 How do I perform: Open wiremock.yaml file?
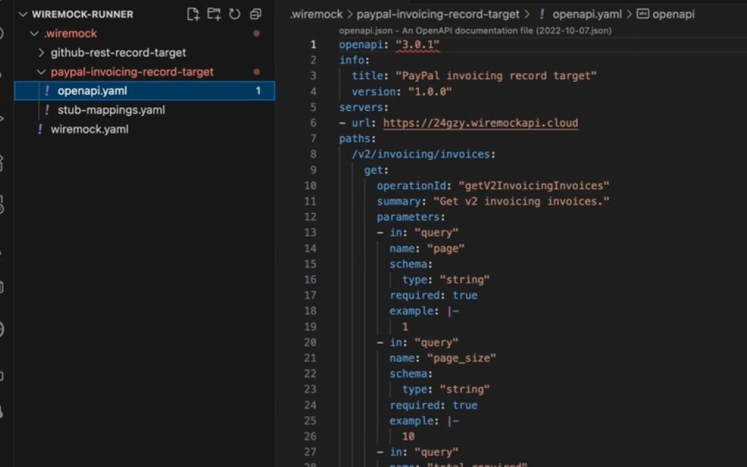[x=89, y=129]
